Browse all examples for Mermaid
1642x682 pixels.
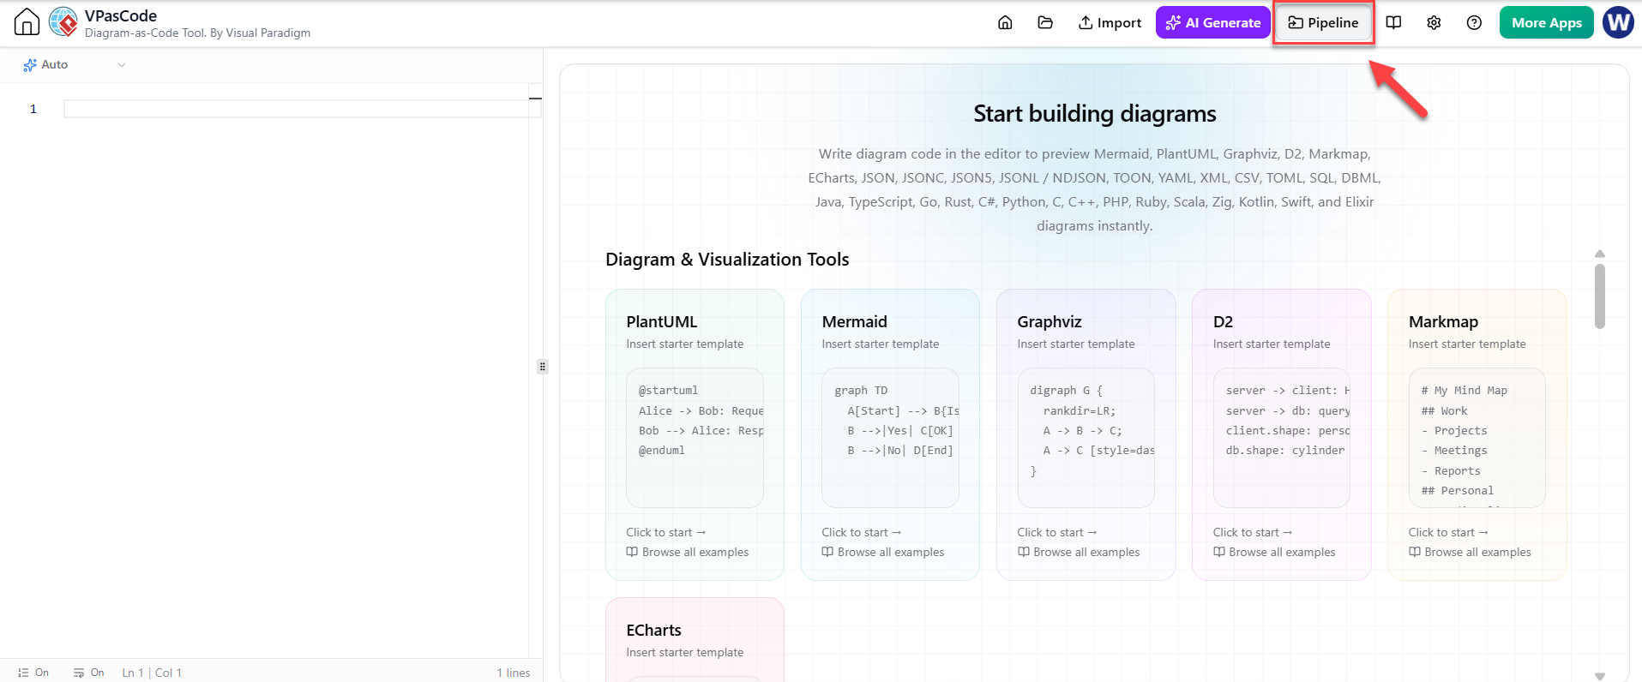pyautogui.click(x=883, y=553)
